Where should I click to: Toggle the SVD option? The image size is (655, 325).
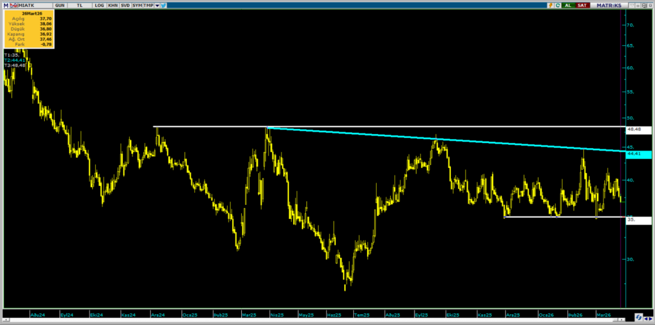pyautogui.click(x=125, y=5)
